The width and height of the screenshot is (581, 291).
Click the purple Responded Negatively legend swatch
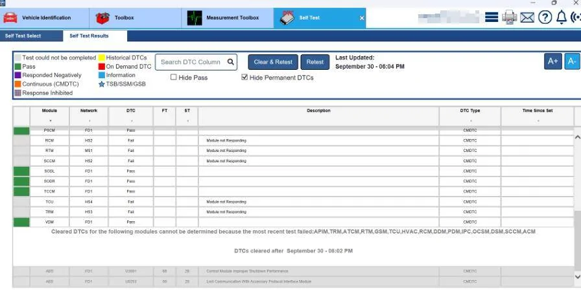click(18, 75)
